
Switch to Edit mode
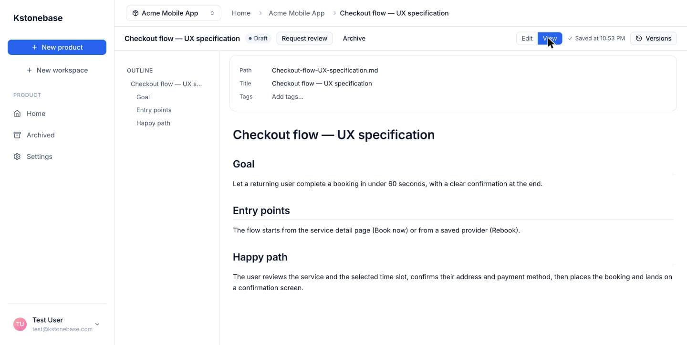pos(527,39)
